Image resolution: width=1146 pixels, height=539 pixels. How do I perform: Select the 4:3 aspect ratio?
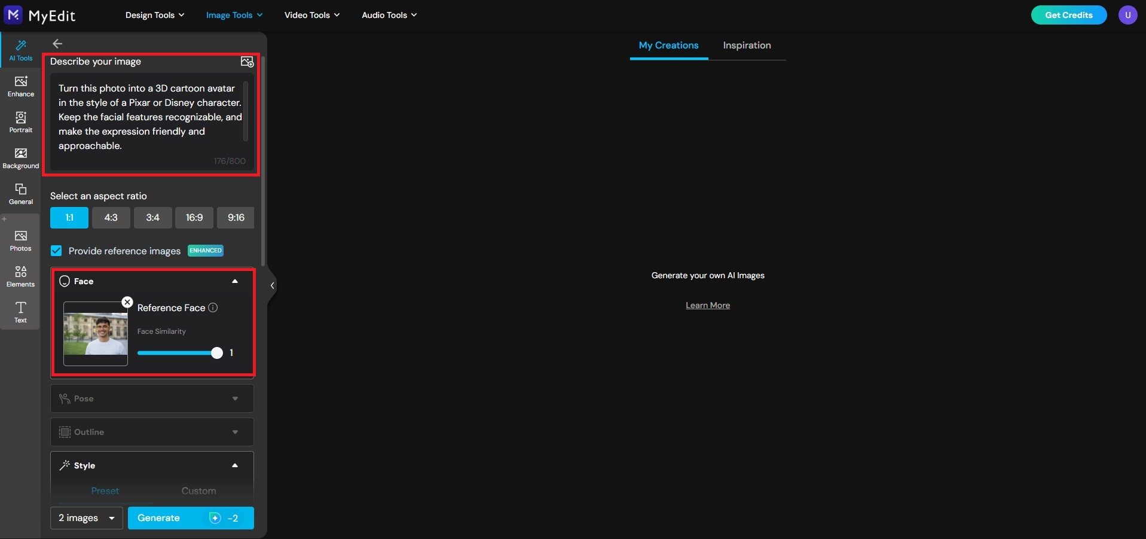[x=111, y=218]
